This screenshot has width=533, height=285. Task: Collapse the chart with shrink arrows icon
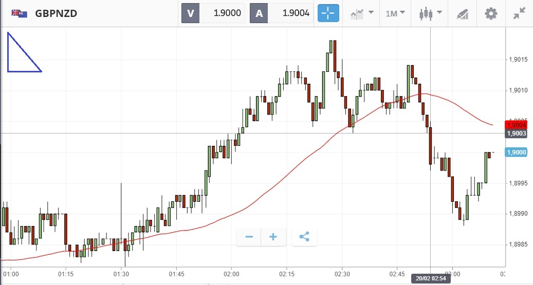[x=519, y=13]
